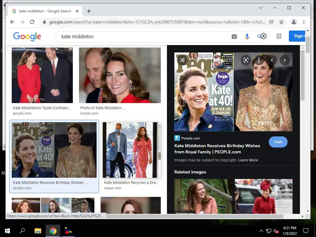Click the forward navigation arrow
The height and width of the screenshot is (237, 316).
point(22,22)
